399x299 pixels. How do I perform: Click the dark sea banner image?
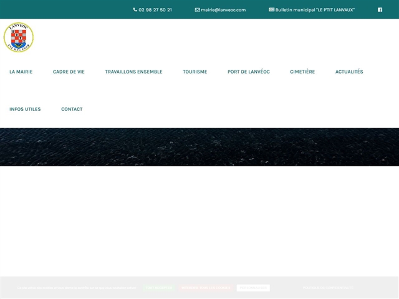pos(199,147)
